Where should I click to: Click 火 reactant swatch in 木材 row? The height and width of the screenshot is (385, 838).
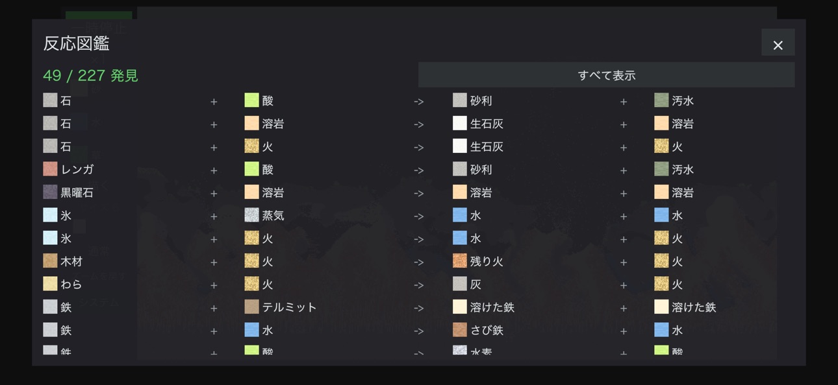coord(251,261)
